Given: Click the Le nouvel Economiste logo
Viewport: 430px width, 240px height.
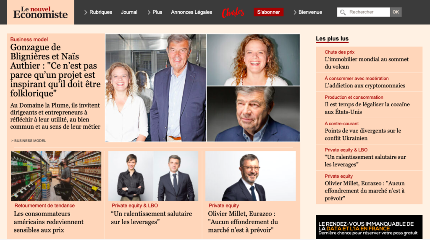Looking at the screenshot, I should pos(40,12).
